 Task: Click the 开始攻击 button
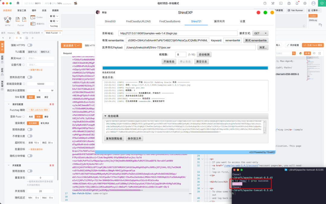click(169, 62)
